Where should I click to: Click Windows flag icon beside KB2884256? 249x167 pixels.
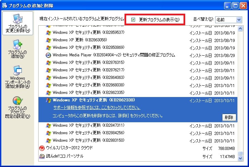(x=48, y=133)
